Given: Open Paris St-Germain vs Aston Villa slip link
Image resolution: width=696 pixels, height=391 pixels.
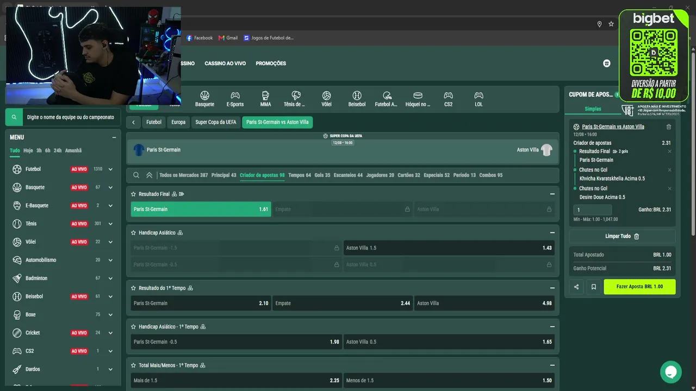Looking at the screenshot, I should [x=613, y=127].
